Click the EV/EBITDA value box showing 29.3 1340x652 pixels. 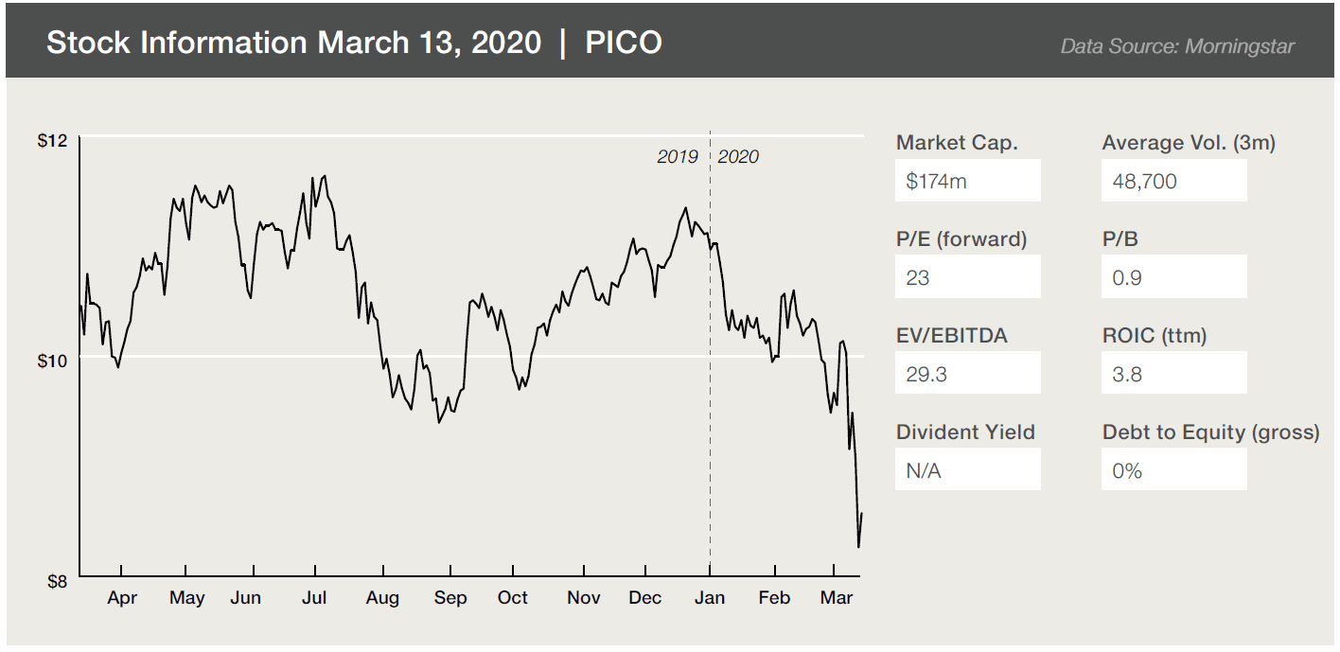click(967, 374)
